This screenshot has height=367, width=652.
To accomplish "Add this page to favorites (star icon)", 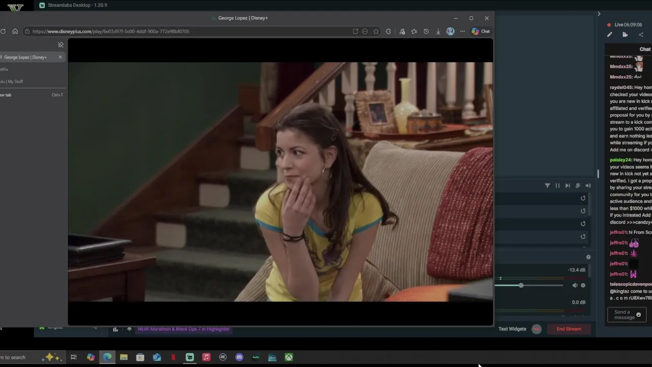I will (376, 31).
